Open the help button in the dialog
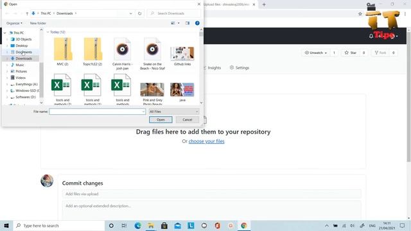Viewport: 411px width, 231px height. (x=197, y=23)
